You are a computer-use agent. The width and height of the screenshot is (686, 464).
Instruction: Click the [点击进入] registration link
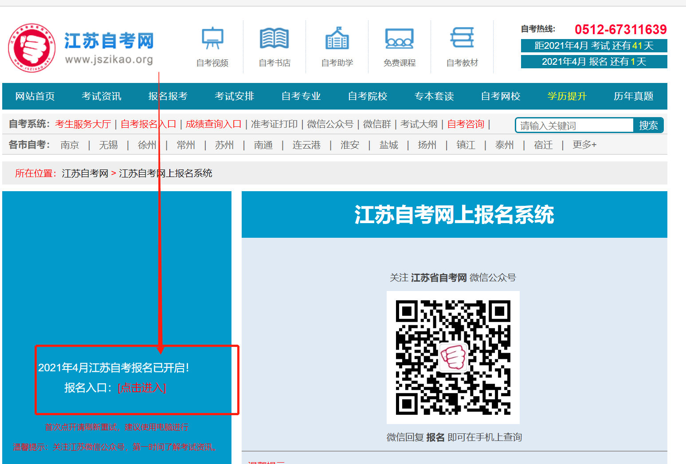tap(142, 388)
